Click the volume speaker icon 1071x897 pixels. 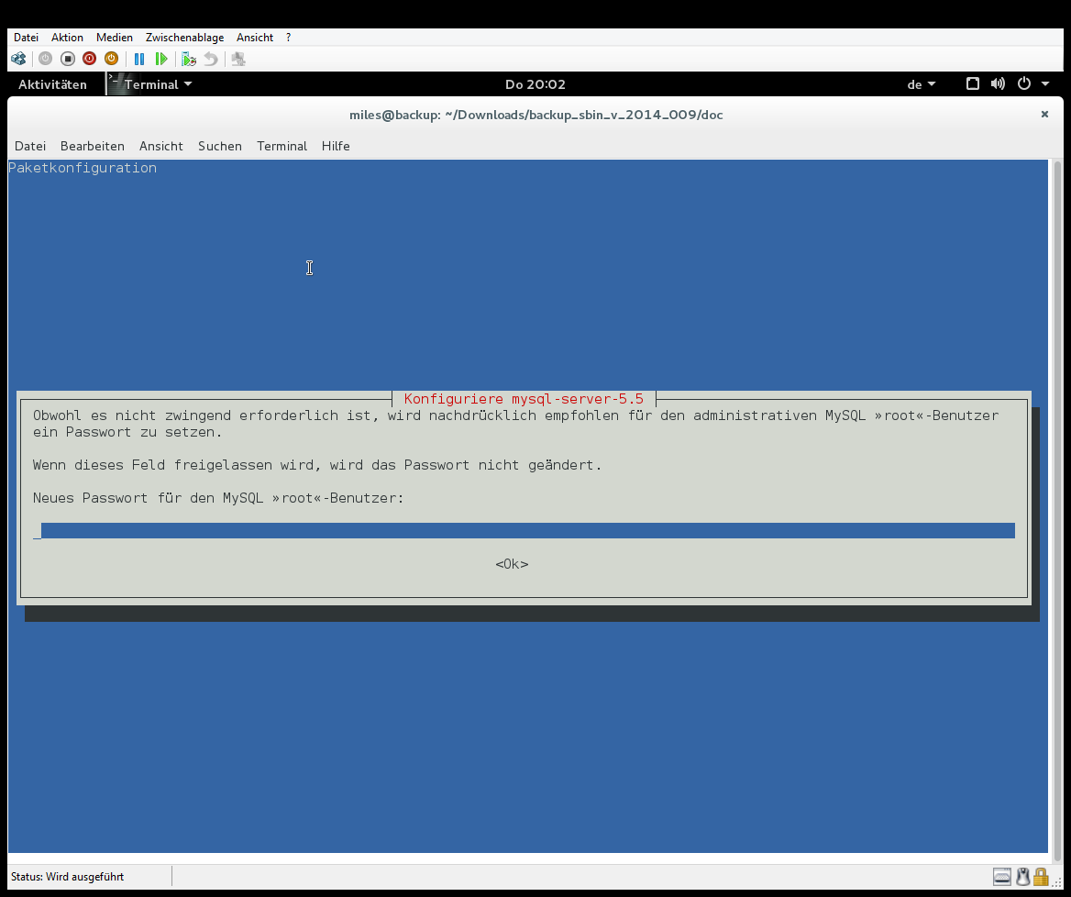[998, 84]
